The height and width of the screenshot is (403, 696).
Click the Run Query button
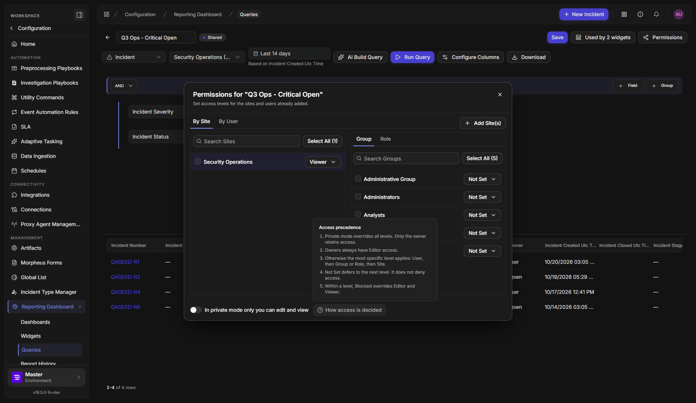pyautogui.click(x=412, y=57)
